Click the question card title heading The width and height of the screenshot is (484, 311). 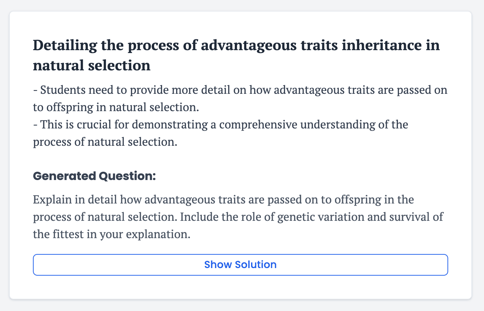(x=235, y=54)
